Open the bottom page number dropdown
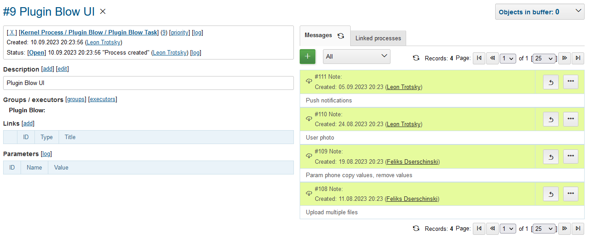 click(x=508, y=229)
